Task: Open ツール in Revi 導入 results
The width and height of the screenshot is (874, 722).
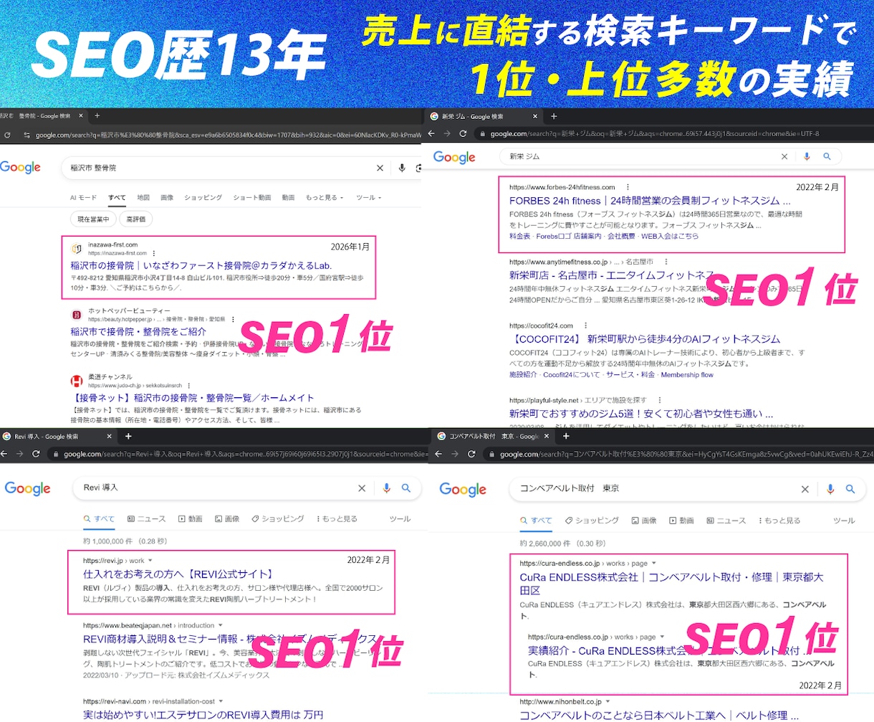Action: pyautogui.click(x=400, y=519)
